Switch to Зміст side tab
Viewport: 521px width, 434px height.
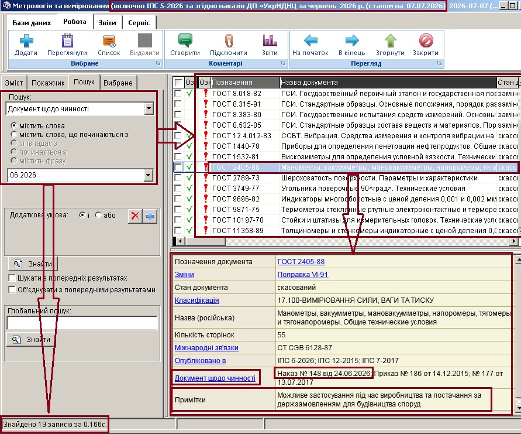(x=14, y=83)
